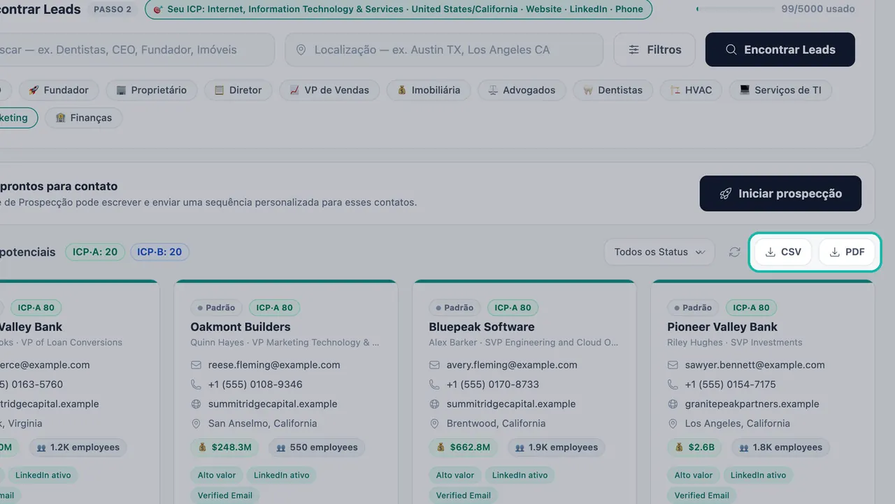The image size is (895, 504).
Task: Download leads as CSV
Action: coord(783,252)
